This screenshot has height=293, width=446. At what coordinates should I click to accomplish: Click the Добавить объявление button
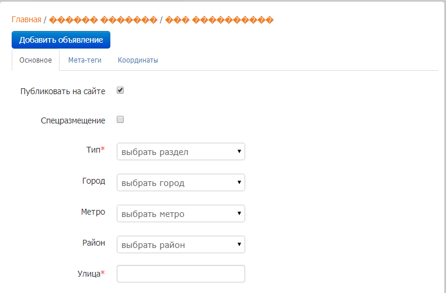[x=61, y=40]
